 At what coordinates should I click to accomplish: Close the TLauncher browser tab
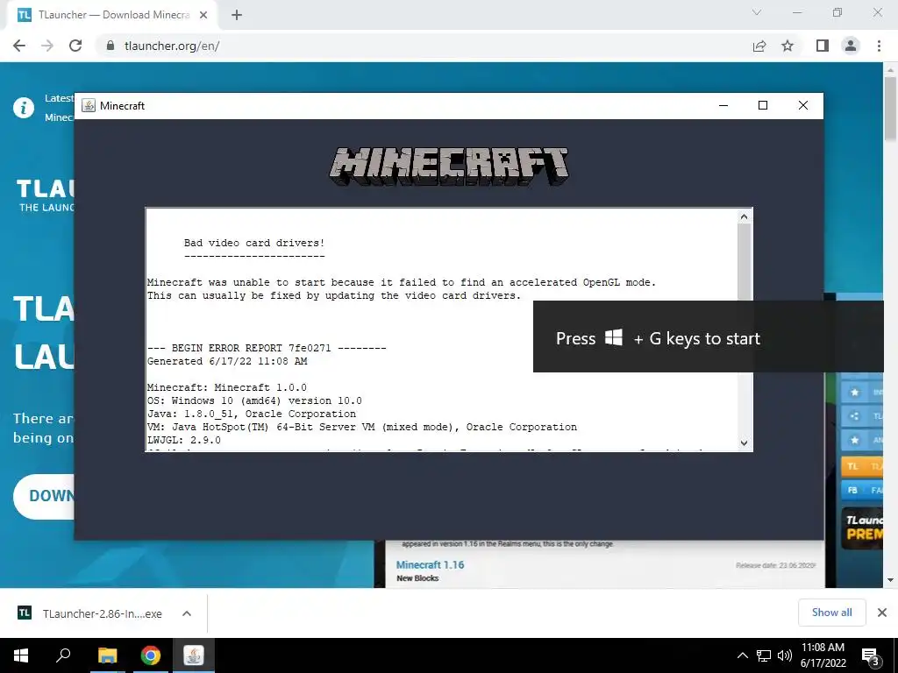tap(203, 16)
